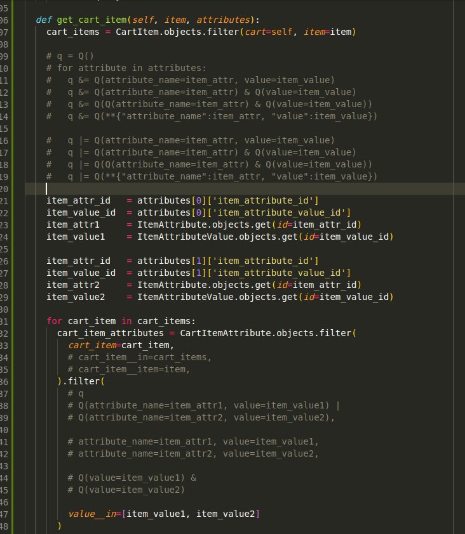The width and height of the screenshot is (465, 534).
Task: Click comment '# for attribute in attributes:'
Action: 126,68
